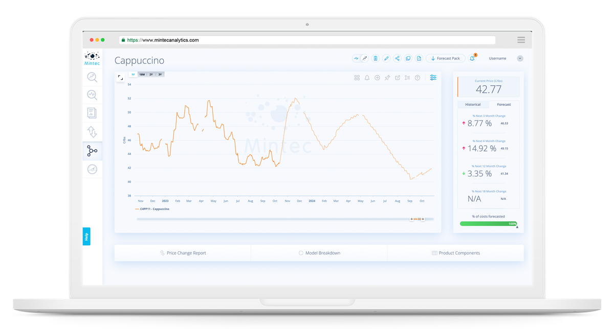Open the search tool in the sidebar
614x329 pixels.
92,77
